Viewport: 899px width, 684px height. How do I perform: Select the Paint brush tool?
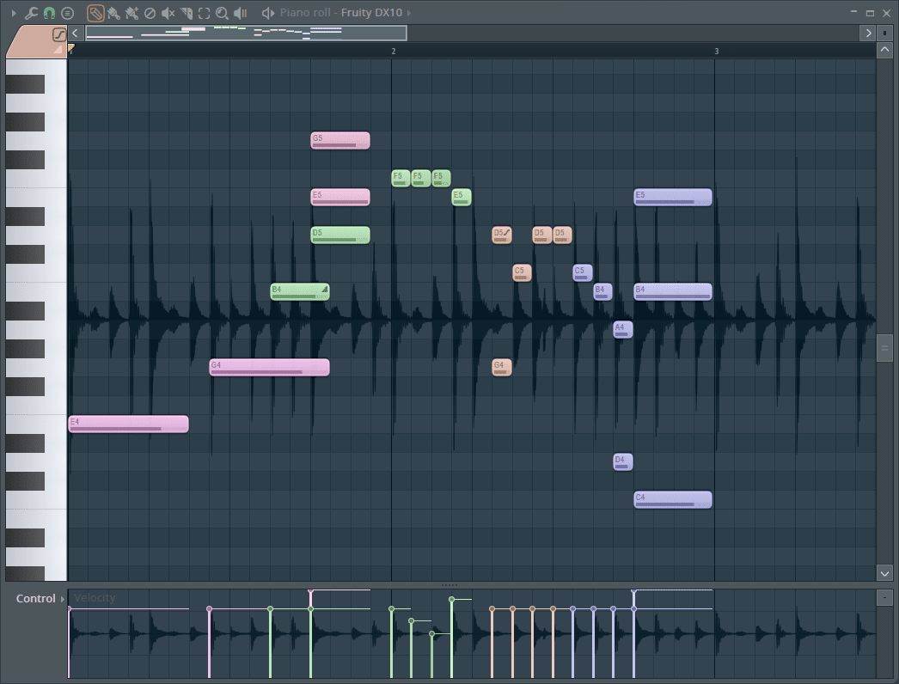(113, 12)
